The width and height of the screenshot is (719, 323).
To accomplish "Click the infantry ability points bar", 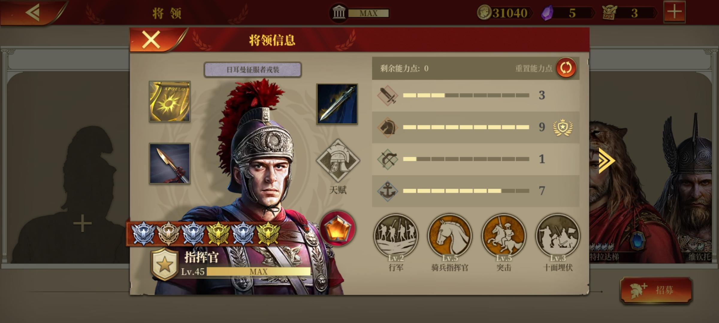I will (466, 95).
